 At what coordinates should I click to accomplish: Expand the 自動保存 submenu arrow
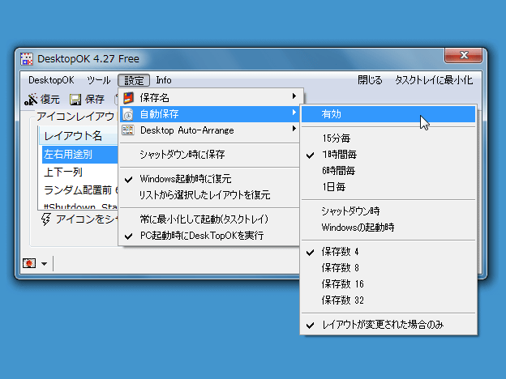click(x=294, y=112)
